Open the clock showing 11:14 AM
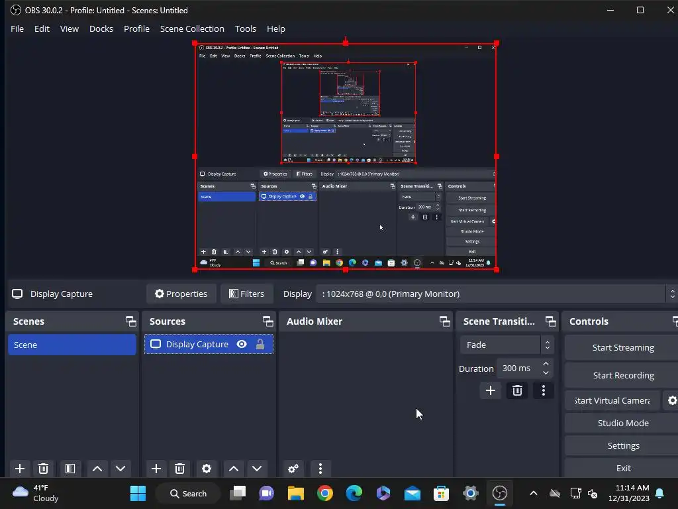The width and height of the screenshot is (678, 509). 629,493
